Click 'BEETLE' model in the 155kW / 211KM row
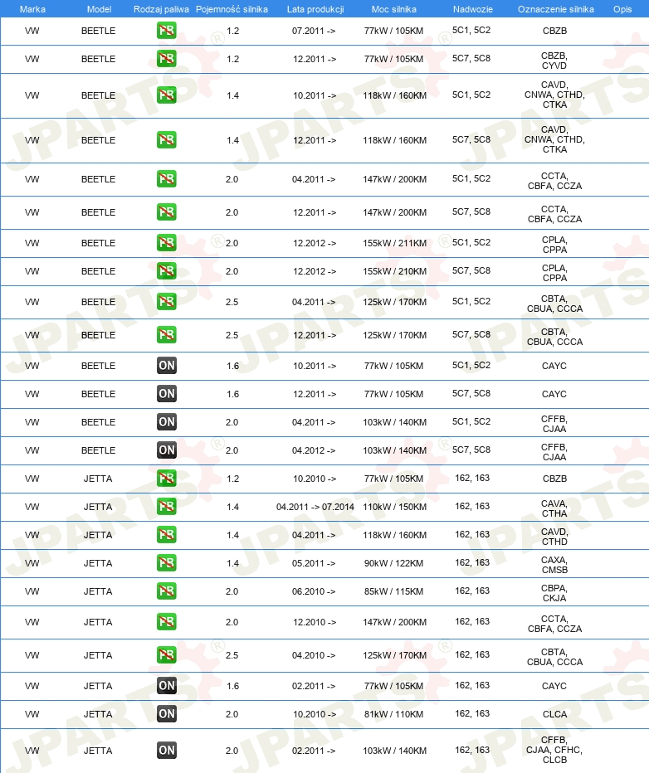 tap(98, 243)
